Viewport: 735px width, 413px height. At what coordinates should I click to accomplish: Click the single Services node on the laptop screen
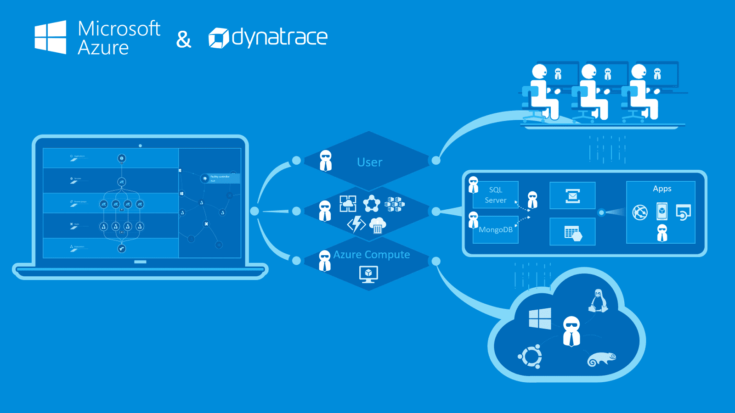click(x=122, y=182)
